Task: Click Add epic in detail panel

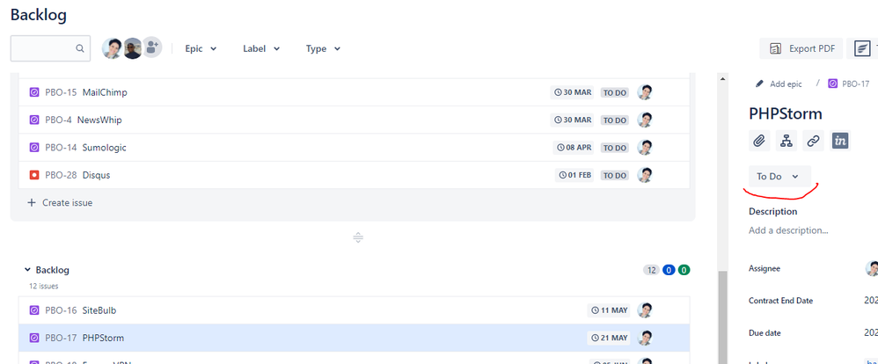Action: (779, 84)
